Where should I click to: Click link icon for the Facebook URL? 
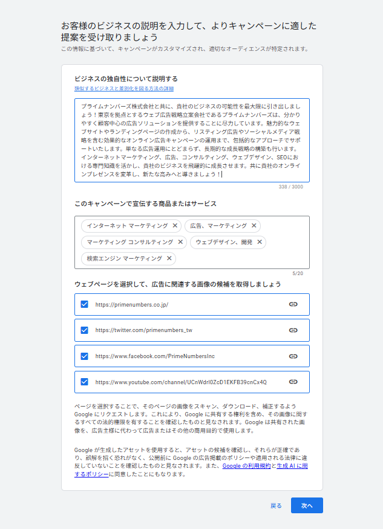point(293,356)
